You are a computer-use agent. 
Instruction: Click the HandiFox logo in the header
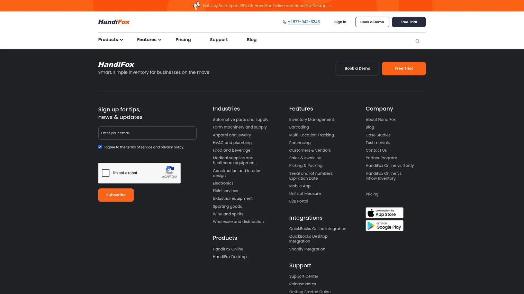114,22
